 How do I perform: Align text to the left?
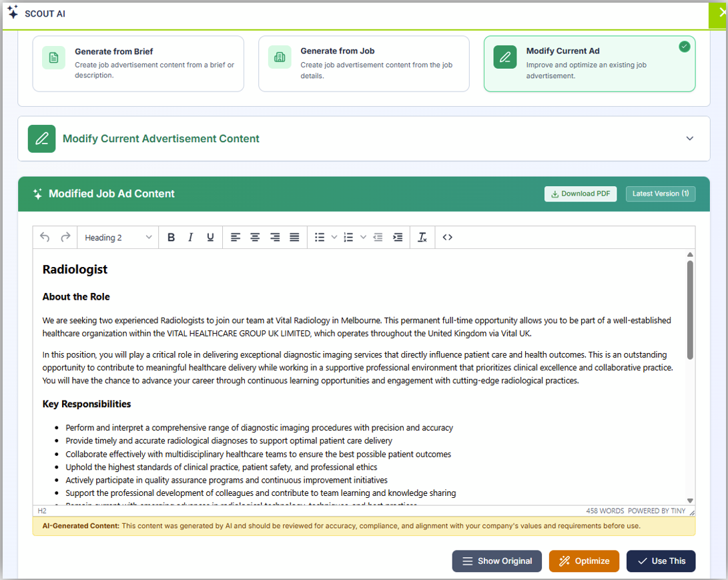pyautogui.click(x=235, y=238)
